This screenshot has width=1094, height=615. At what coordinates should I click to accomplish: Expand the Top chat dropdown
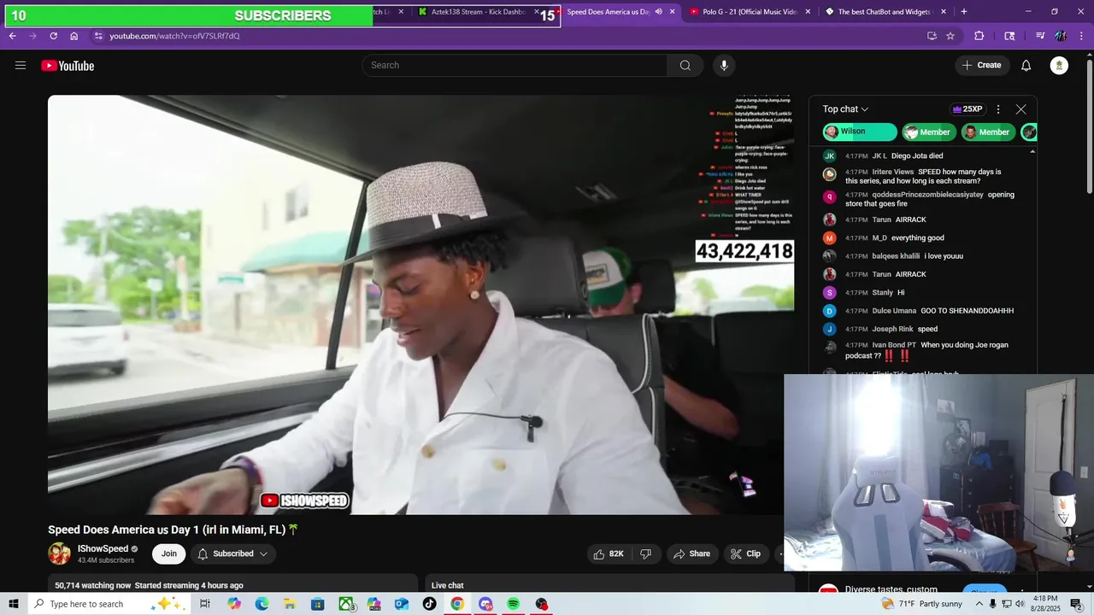845,109
